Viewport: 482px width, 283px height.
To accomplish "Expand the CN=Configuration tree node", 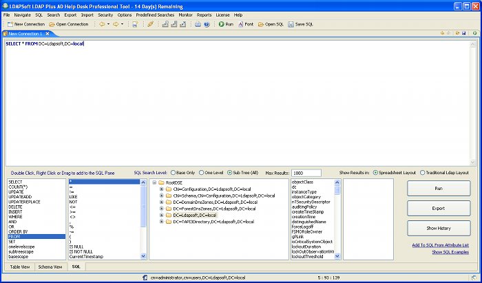I will (161, 188).
